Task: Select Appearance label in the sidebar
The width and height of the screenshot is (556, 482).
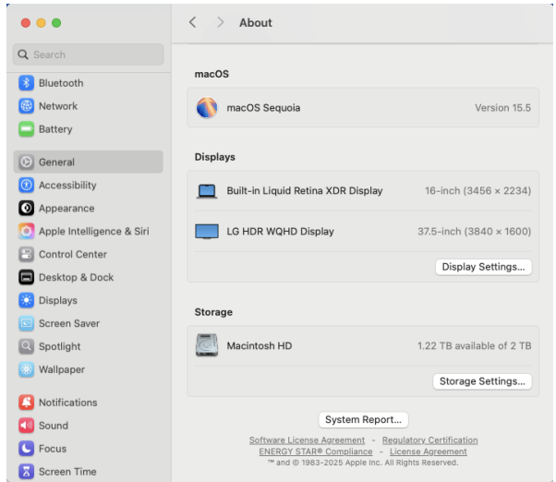Action: tap(66, 209)
